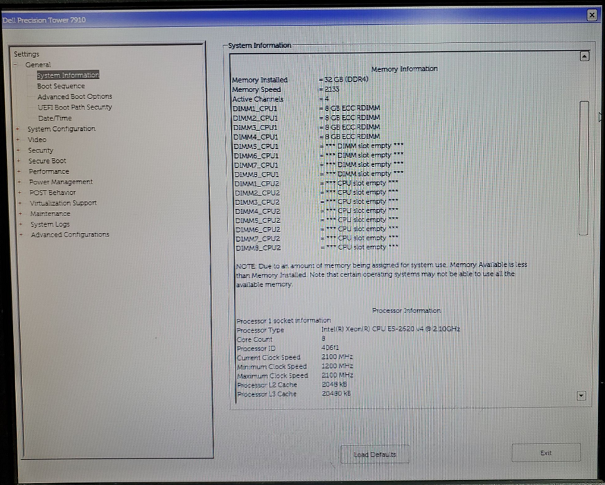The image size is (605, 485).
Task: Expand the System Configuration node
Action: tap(17, 129)
